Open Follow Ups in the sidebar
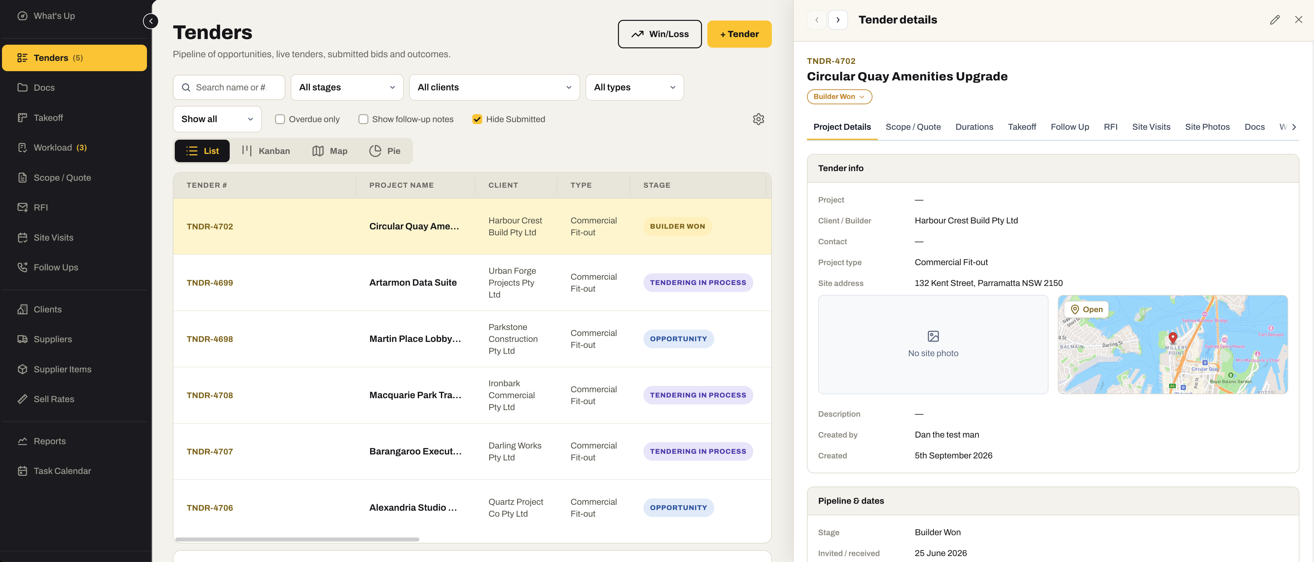This screenshot has width=1314, height=562. tap(74, 267)
